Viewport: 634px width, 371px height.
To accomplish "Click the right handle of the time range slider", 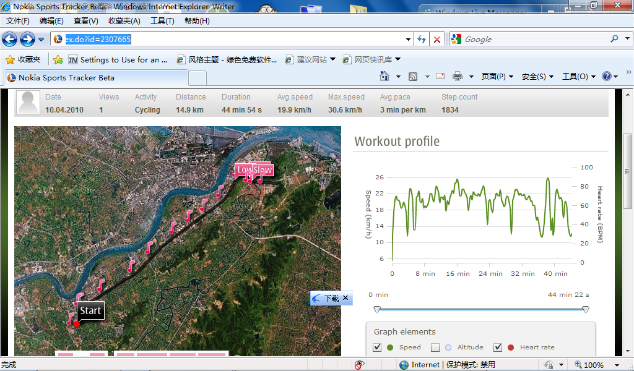I will pos(586,310).
